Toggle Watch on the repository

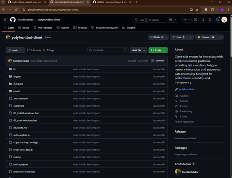156,37
